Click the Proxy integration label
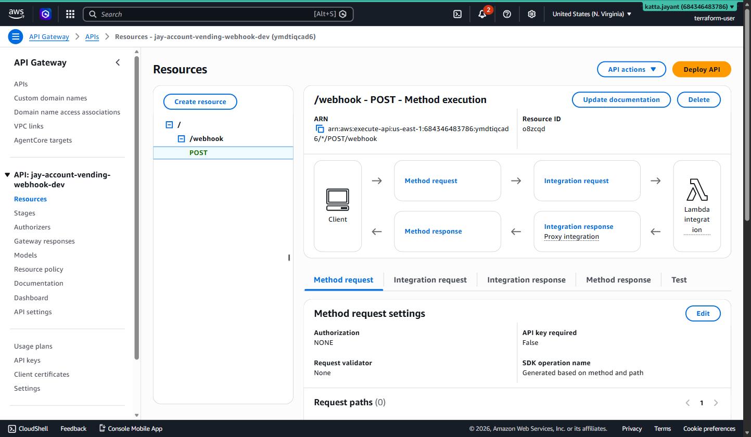751x437 pixels. point(571,237)
